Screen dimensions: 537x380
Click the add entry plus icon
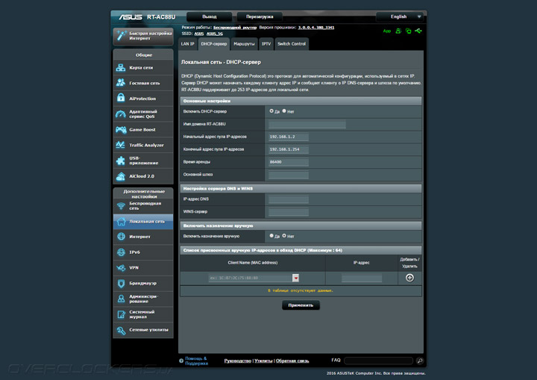pyautogui.click(x=409, y=278)
